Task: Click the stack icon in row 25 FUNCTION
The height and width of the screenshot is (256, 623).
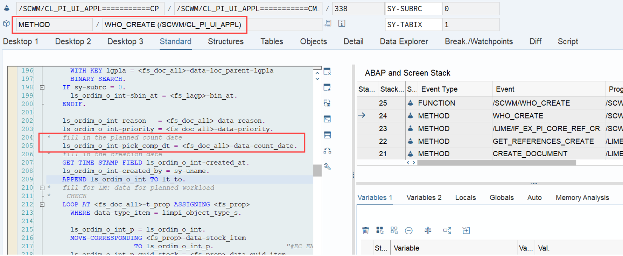Action: (x=411, y=103)
